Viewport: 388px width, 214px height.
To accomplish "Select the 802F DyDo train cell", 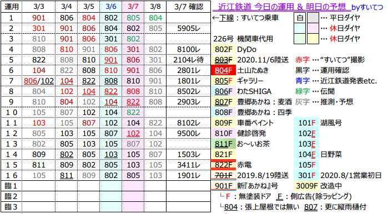I will 223,50.
